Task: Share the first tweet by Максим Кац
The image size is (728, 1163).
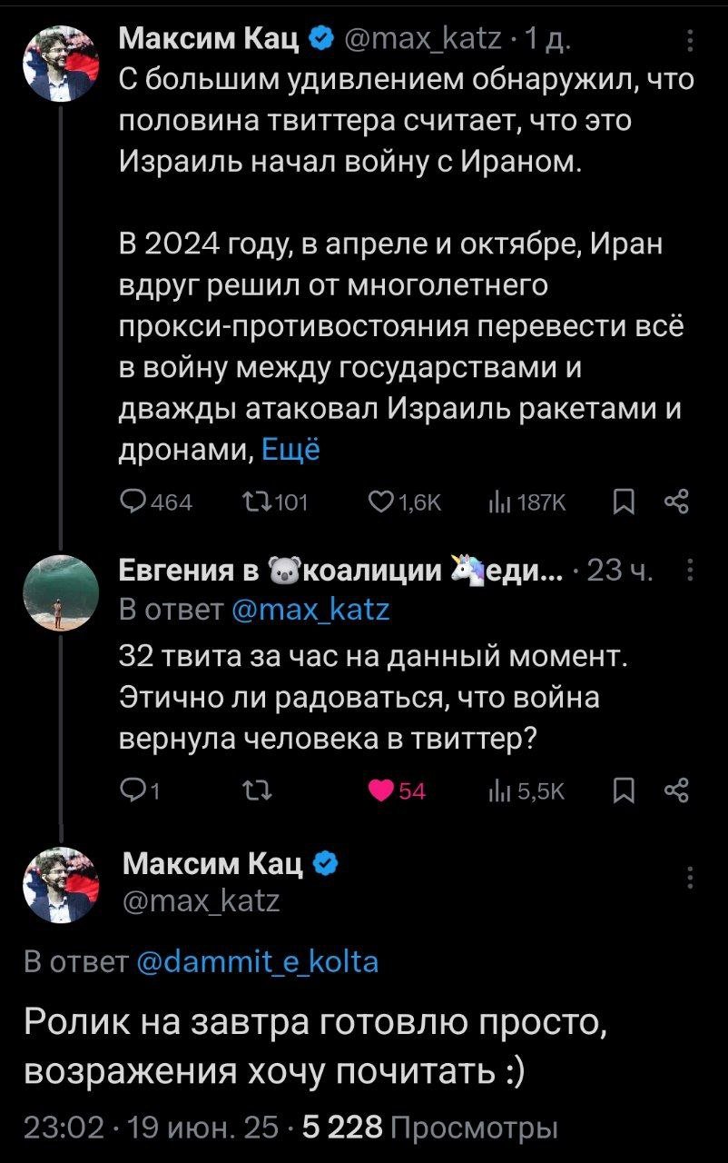Action: point(677,502)
